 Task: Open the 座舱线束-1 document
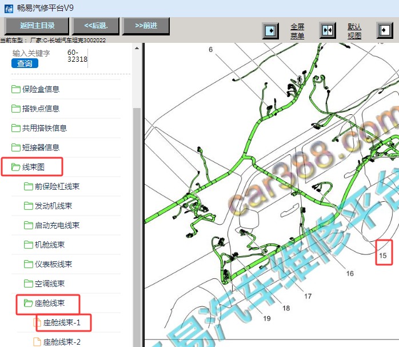62,322
